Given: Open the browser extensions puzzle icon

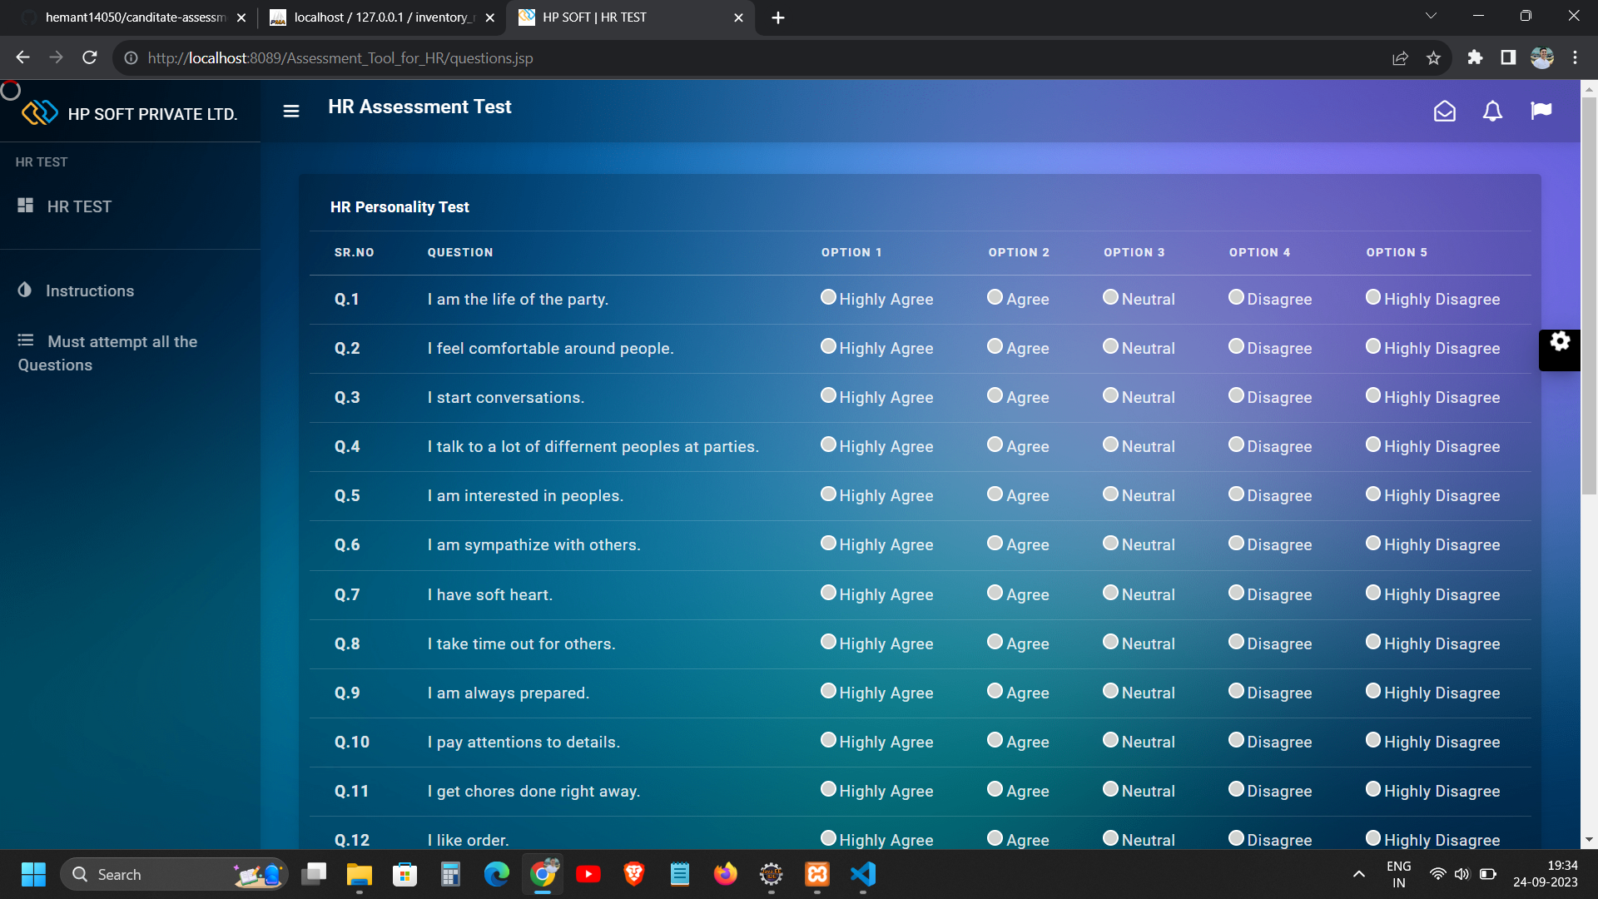Looking at the screenshot, I should tap(1475, 57).
